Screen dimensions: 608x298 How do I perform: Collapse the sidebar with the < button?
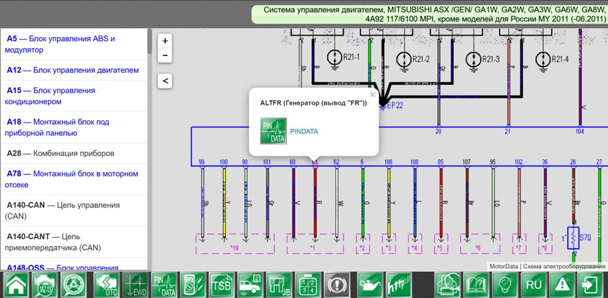click(165, 81)
